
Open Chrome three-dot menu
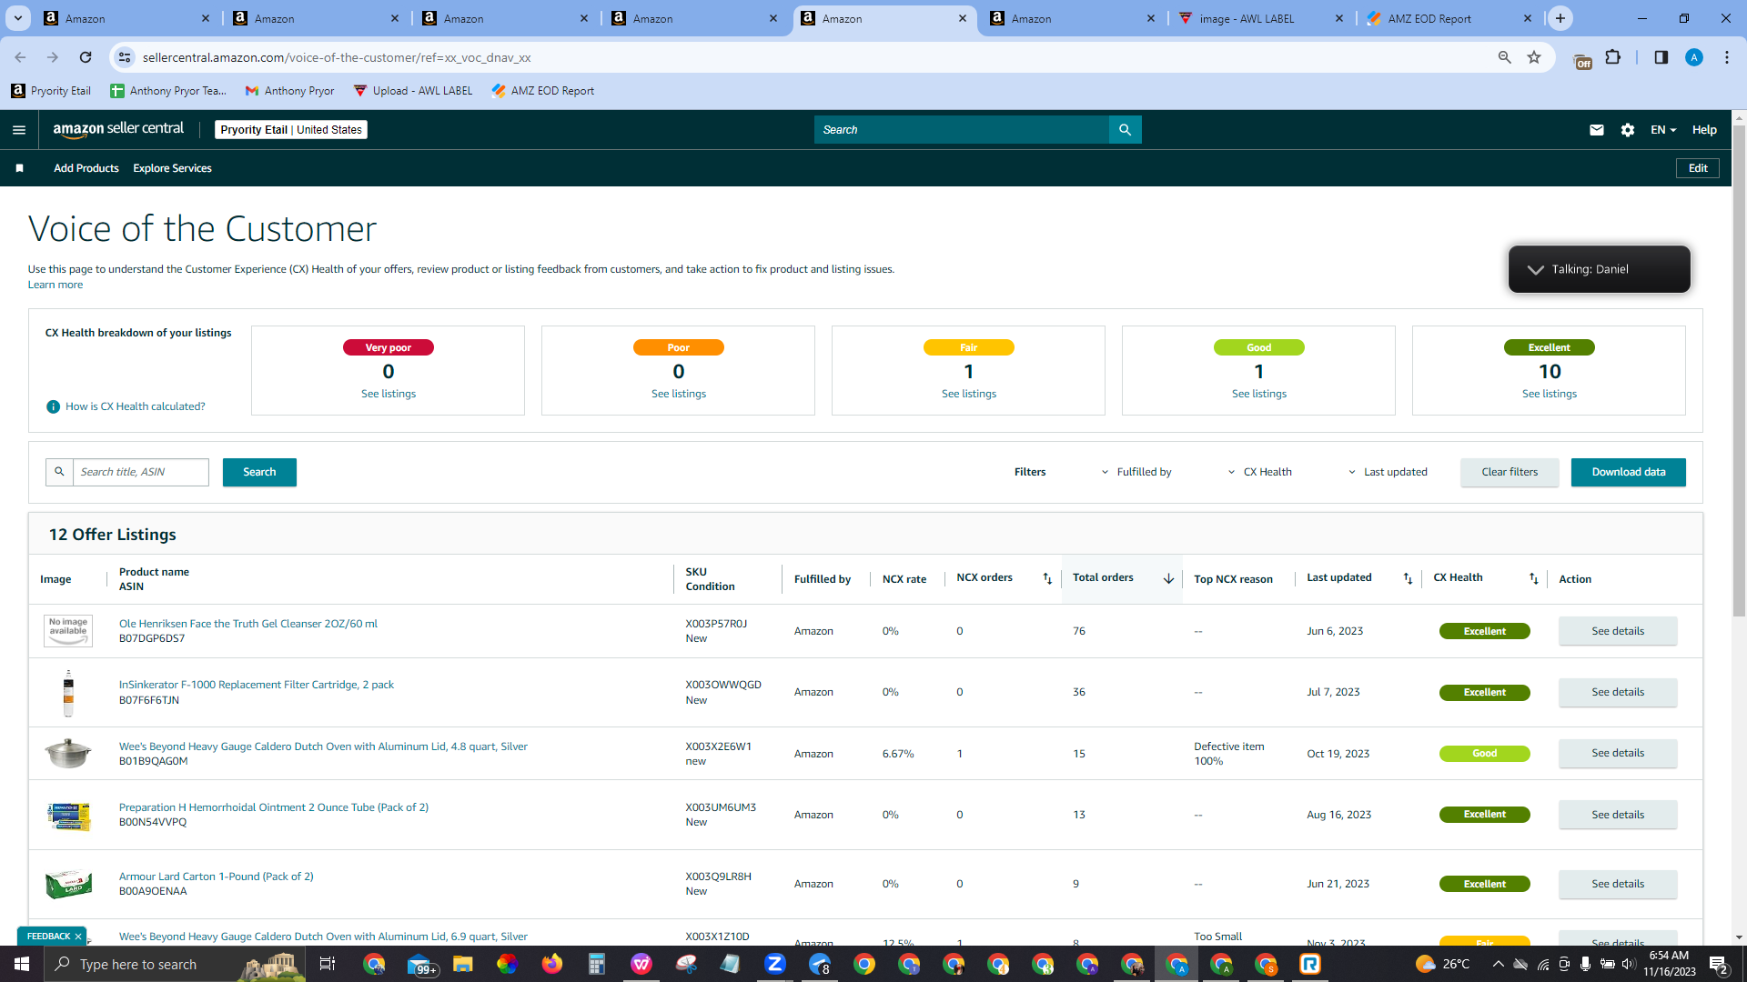point(1727,57)
